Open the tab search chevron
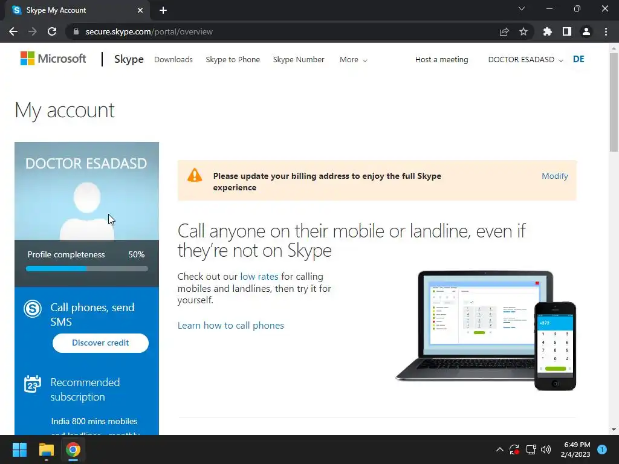 point(522,8)
